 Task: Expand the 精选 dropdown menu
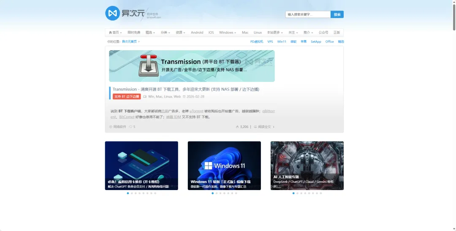[x=150, y=33]
